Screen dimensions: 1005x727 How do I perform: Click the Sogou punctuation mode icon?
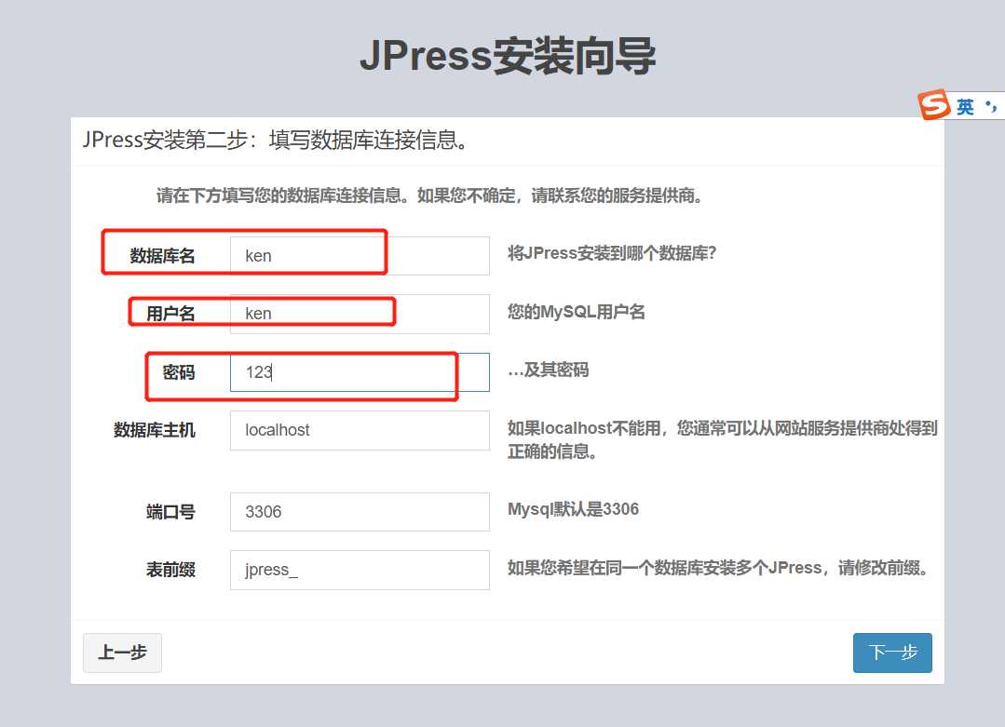click(992, 106)
